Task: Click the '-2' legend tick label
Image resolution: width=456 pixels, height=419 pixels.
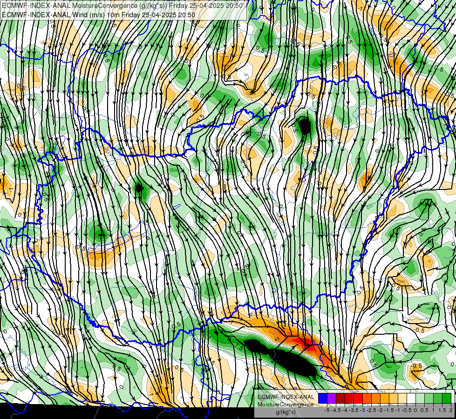Action: click(x=381, y=410)
